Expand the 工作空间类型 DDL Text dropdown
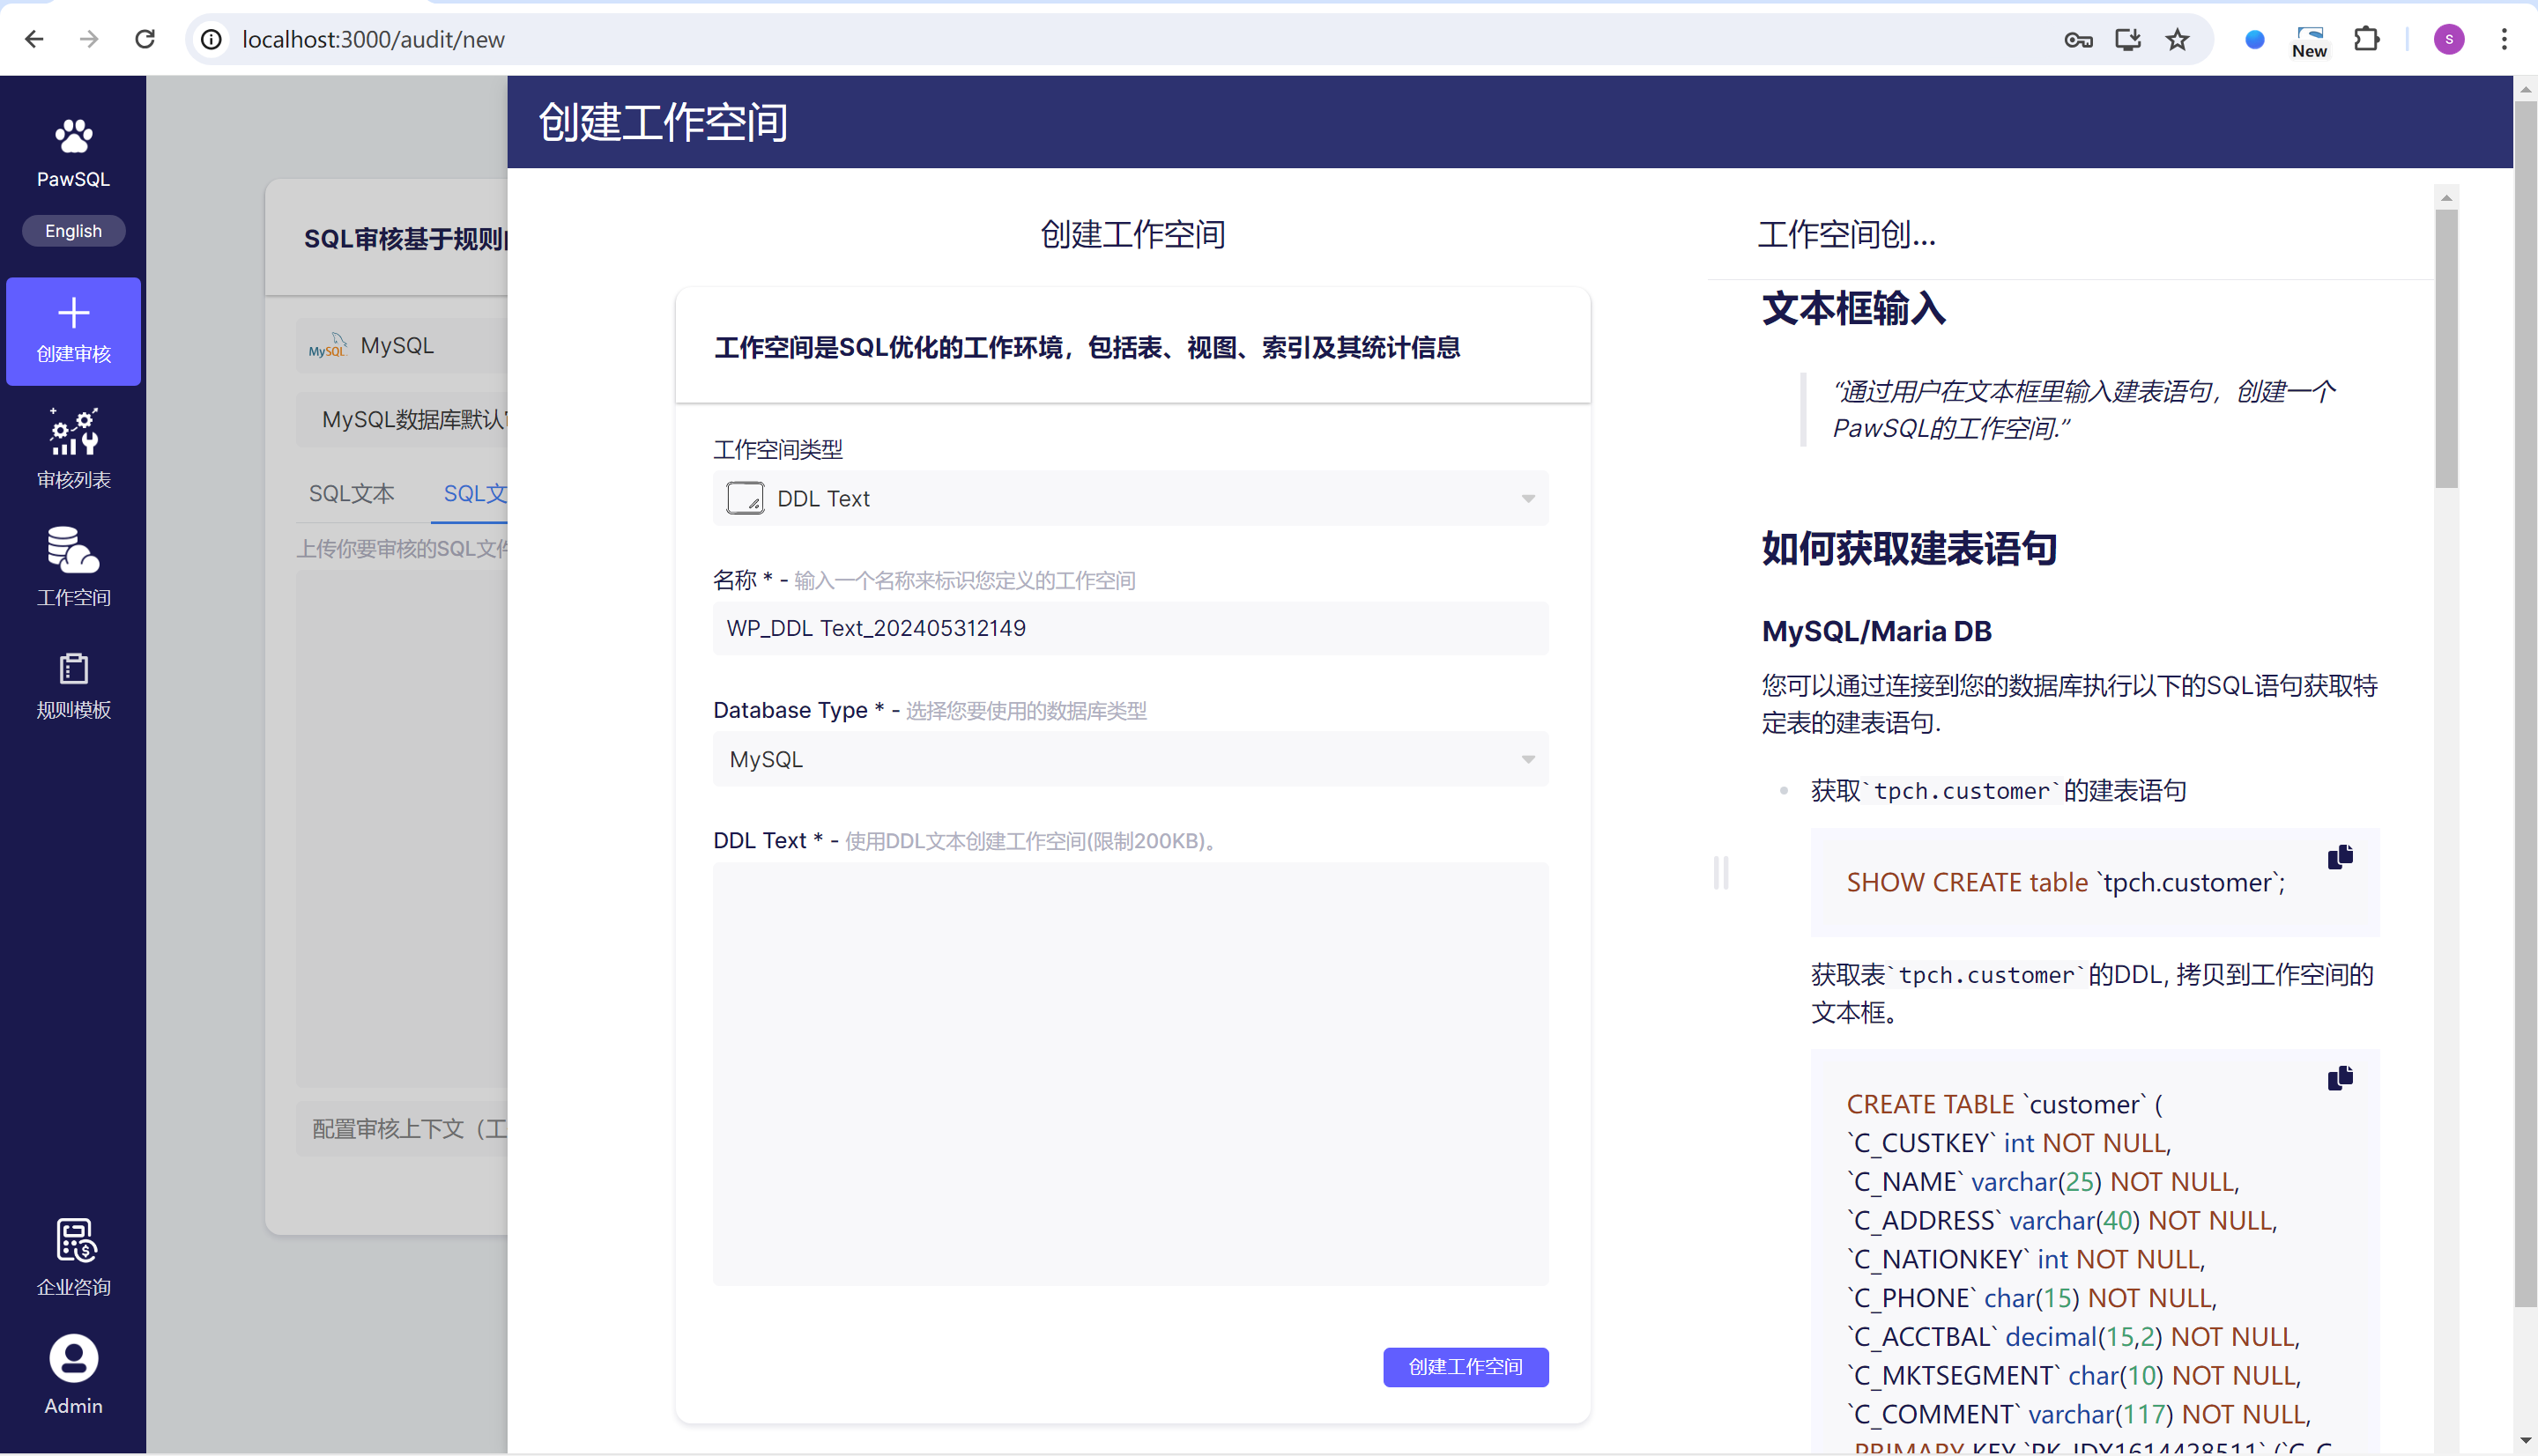The width and height of the screenshot is (2538, 1456). (1131, 498)
